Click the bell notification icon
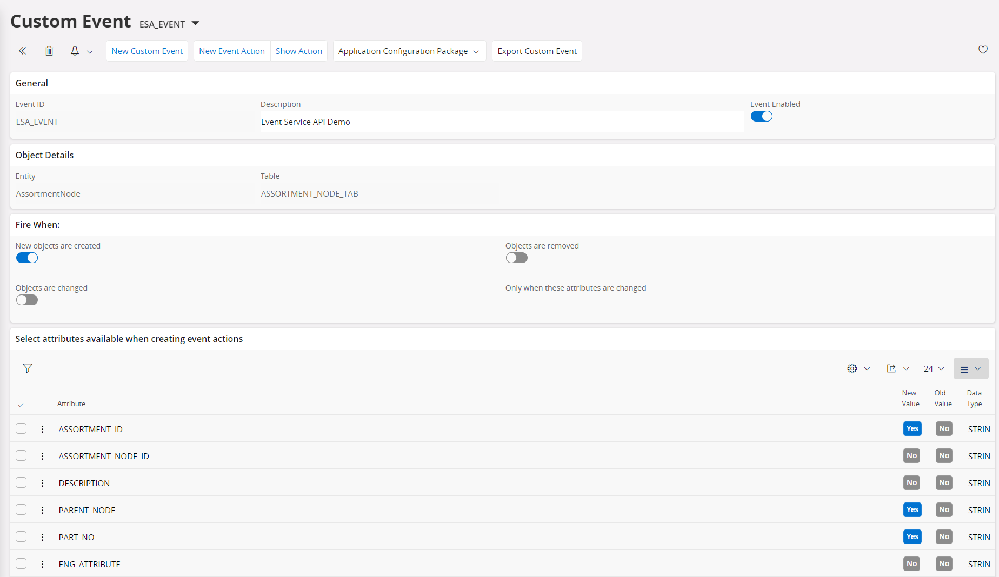The image size is (999, 577). pos(75,51)
